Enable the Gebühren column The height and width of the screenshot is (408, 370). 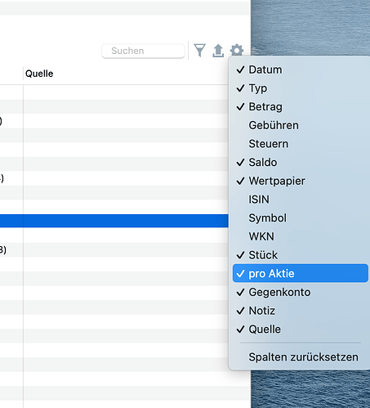coord(301,125)
